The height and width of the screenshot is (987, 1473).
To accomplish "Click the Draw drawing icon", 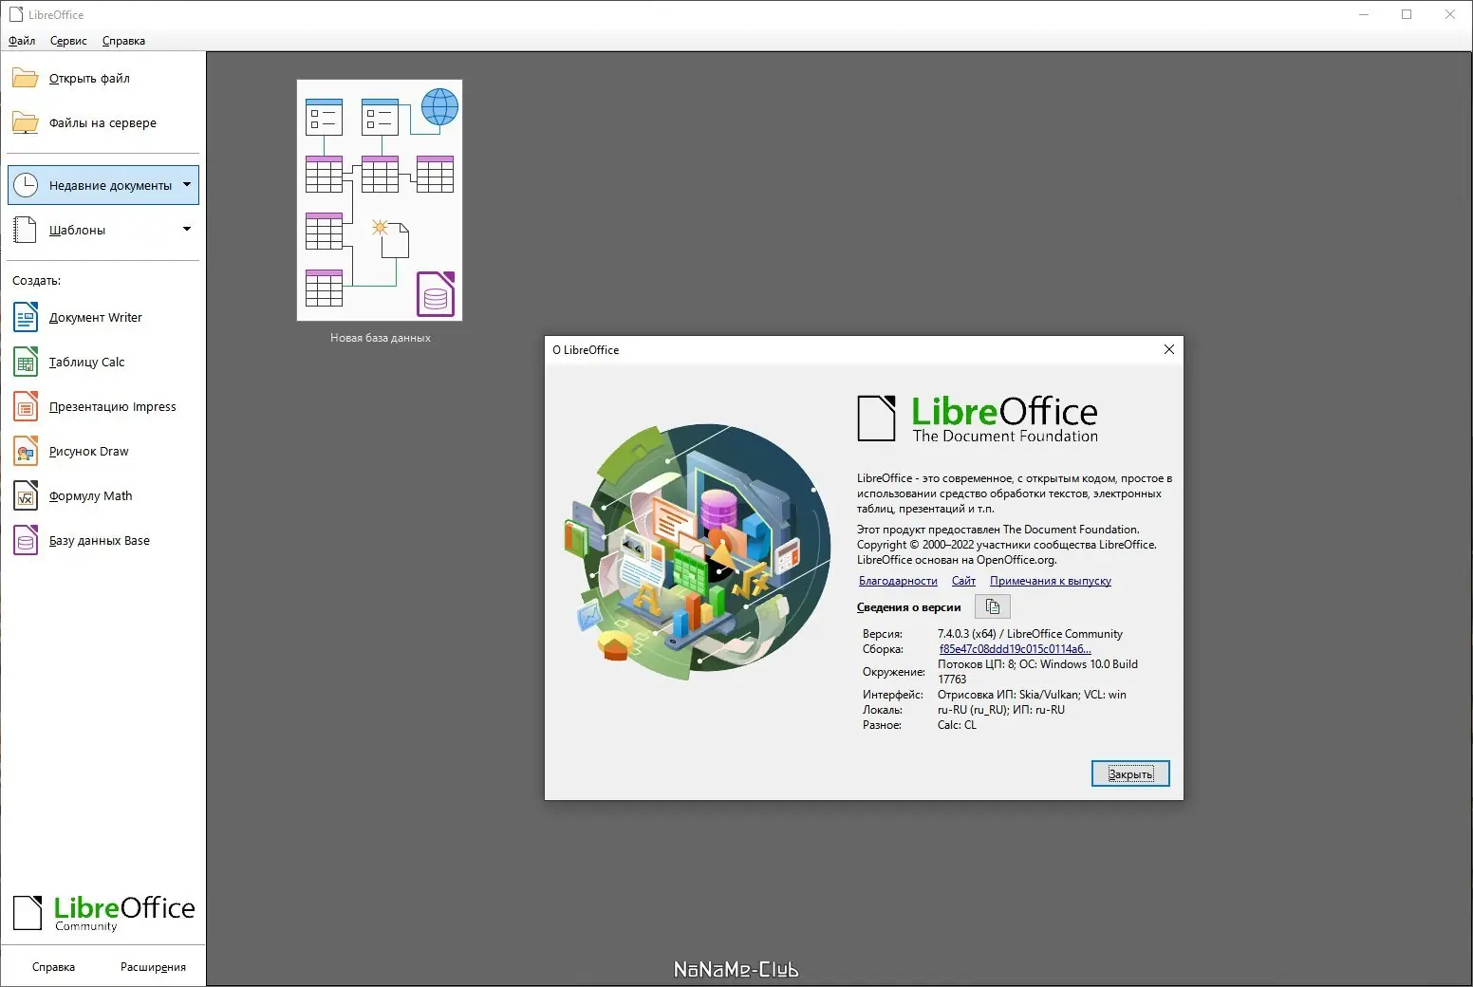I will [x=26, y=451].
